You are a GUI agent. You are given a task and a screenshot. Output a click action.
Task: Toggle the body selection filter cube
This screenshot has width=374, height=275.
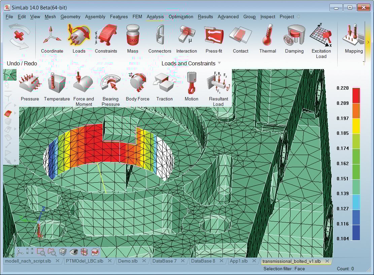click(x=8, y=121)
